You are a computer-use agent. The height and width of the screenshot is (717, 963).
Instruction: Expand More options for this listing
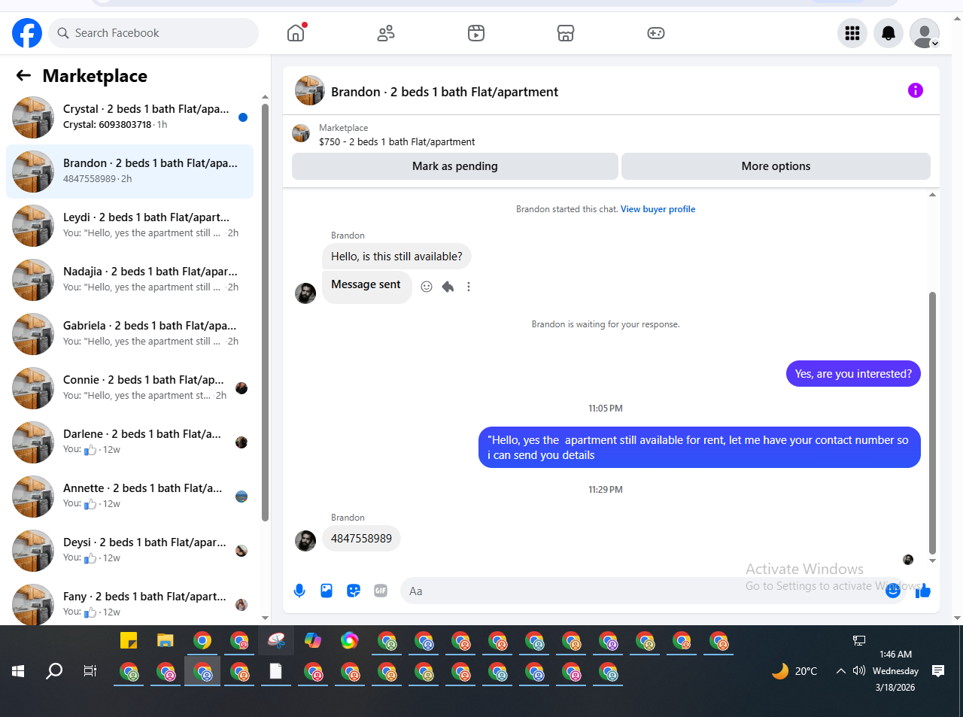[x=776, y=166]
